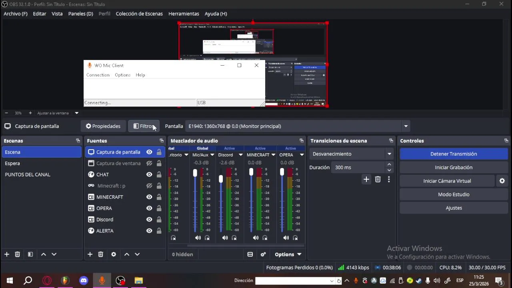
Task: Mute the OPERA audio channel
Action: 286,238
